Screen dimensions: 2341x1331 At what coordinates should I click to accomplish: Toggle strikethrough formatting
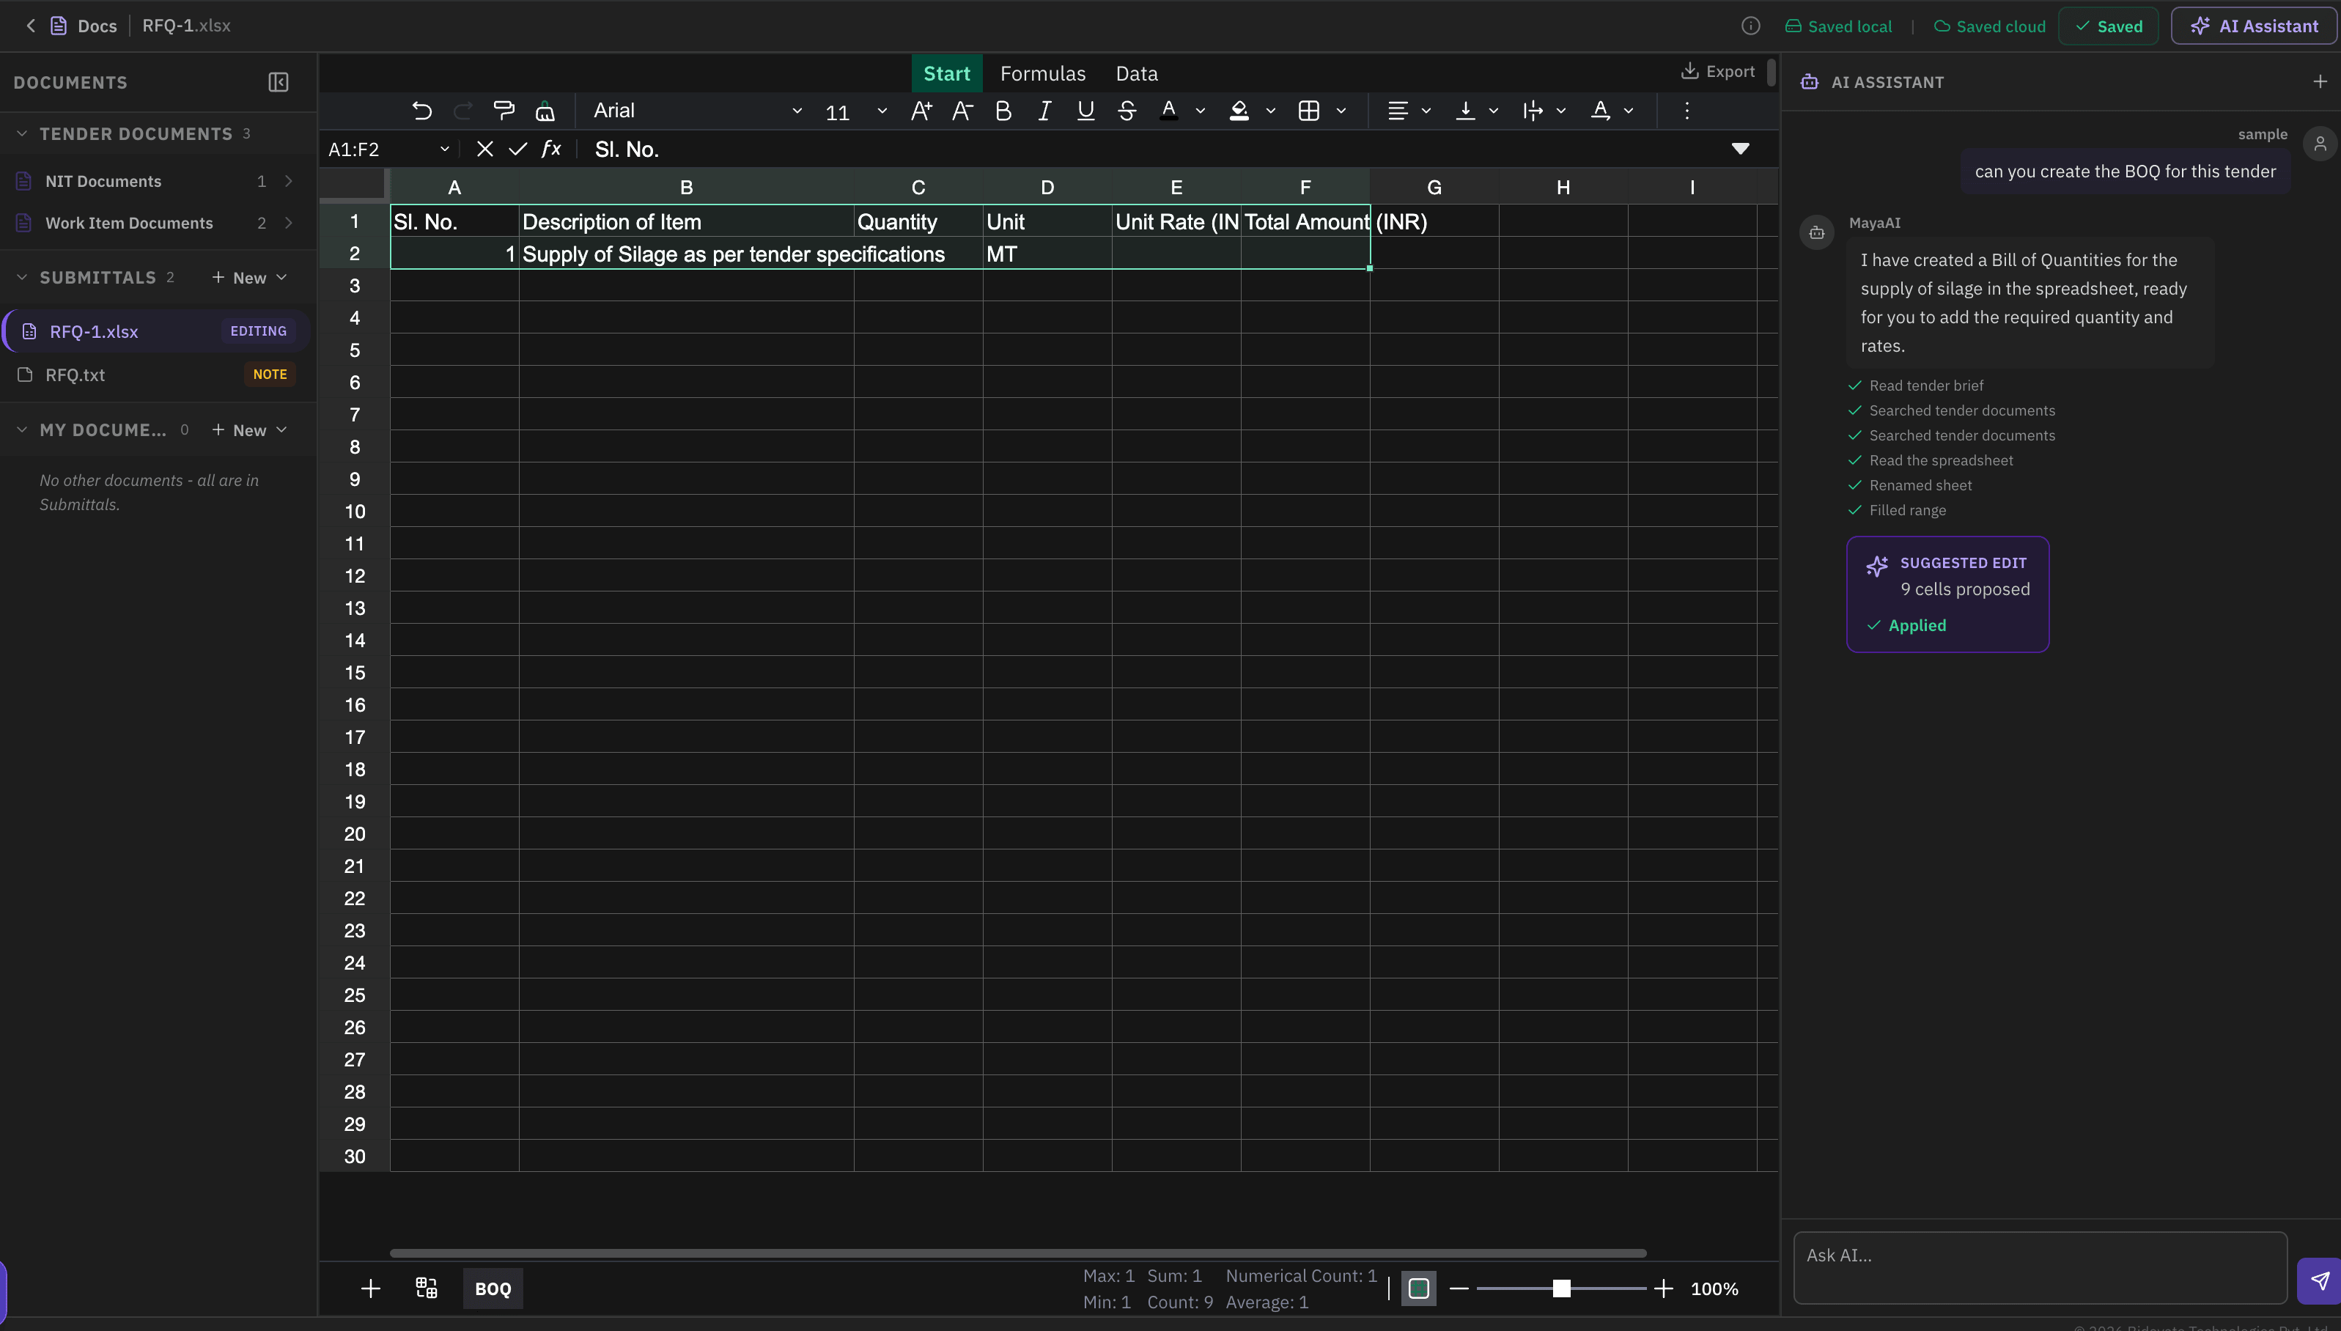tap(1127, 111)
